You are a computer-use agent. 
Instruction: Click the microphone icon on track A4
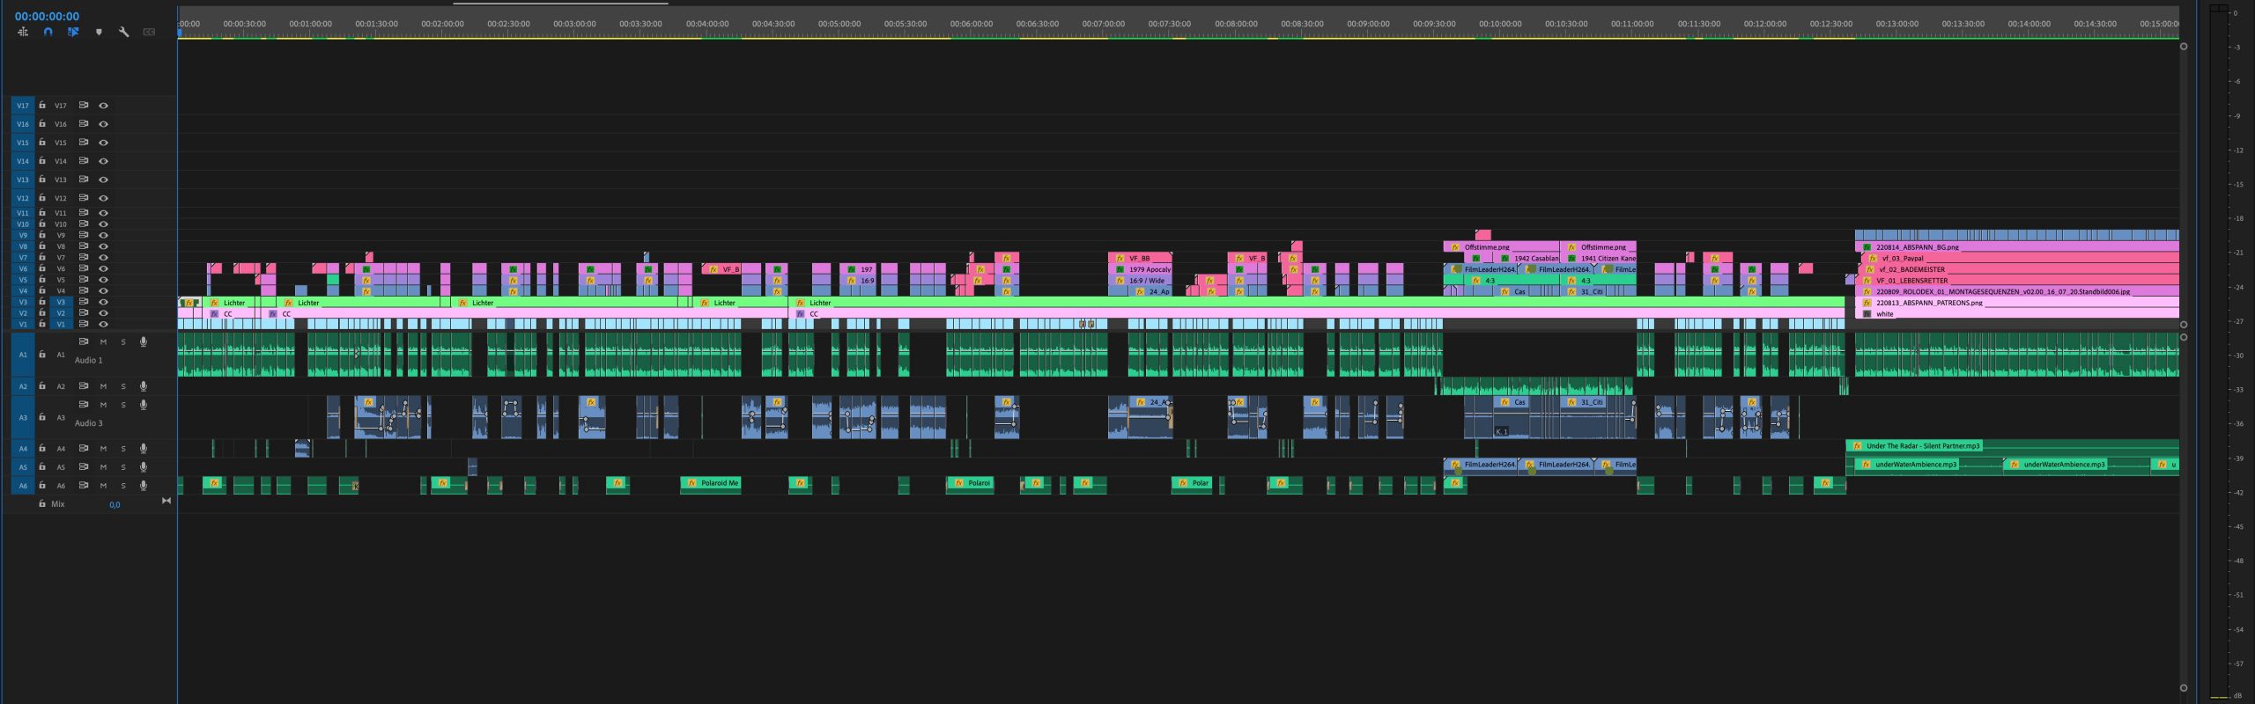pyautogui.click(x=143, y=449)
